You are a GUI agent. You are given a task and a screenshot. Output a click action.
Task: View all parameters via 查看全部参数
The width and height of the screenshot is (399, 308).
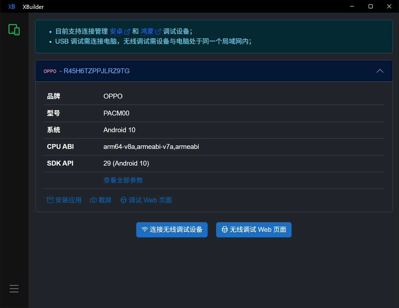[123, 180]
